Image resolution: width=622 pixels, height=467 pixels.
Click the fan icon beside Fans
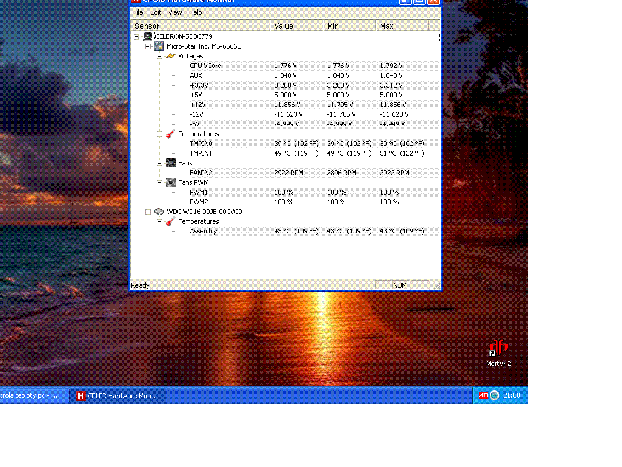tap(171, 163)
